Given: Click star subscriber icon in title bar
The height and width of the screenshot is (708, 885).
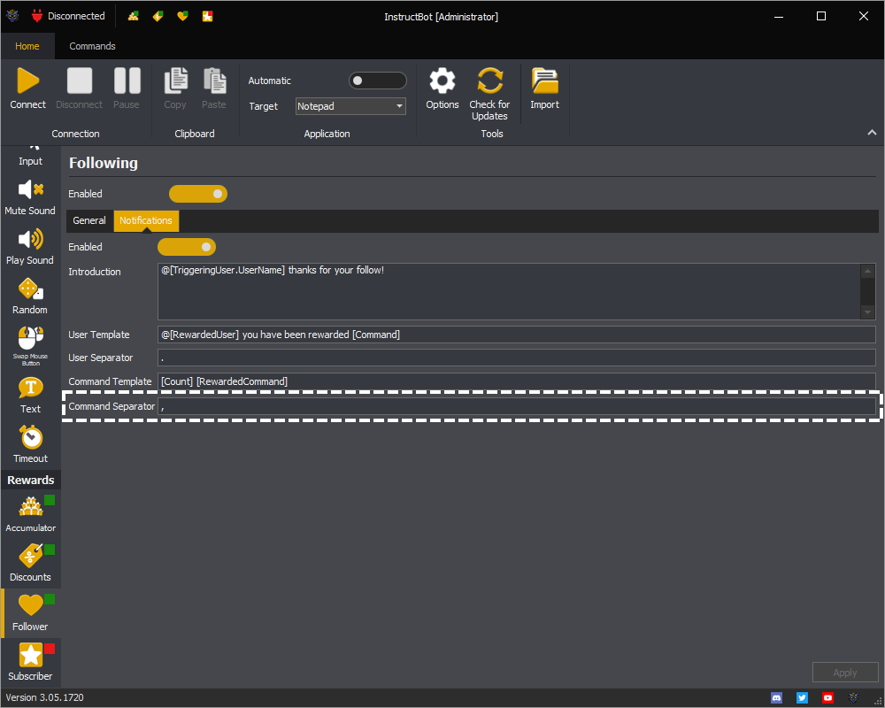Looking at the screenshot, I should [x=207, y=17].
